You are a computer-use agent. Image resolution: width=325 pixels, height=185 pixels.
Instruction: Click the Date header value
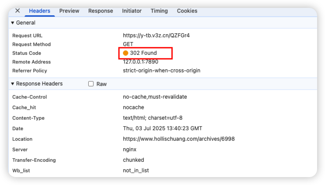click(162, 128)
